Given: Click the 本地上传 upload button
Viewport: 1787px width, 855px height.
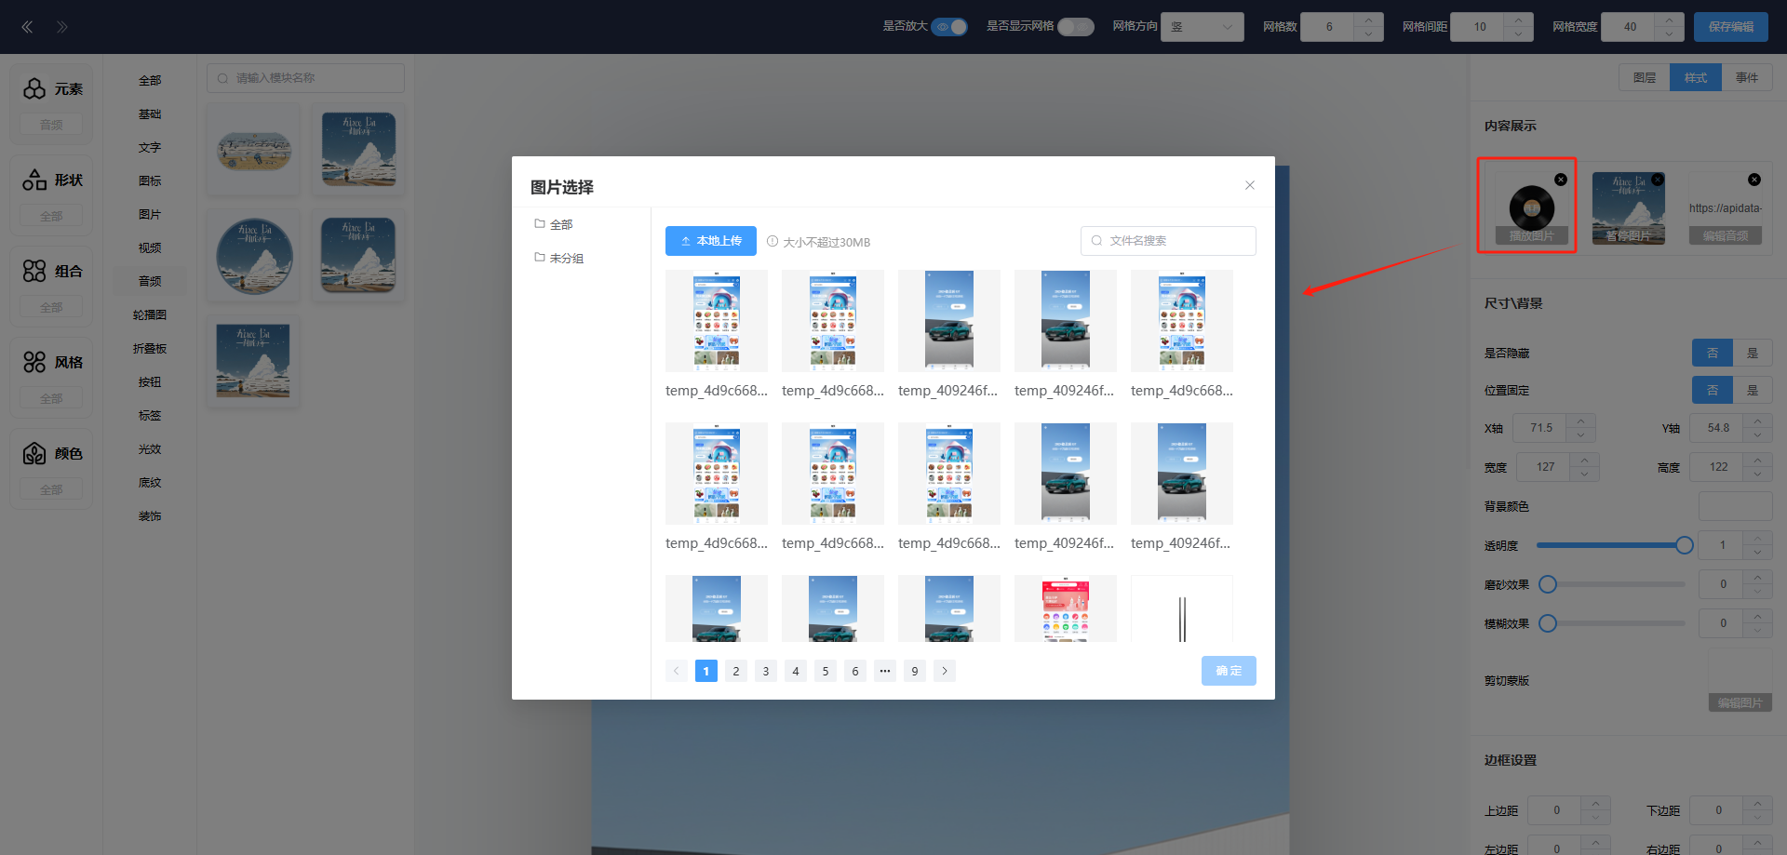Looking at the screenshot, I should tap(711, 241).
